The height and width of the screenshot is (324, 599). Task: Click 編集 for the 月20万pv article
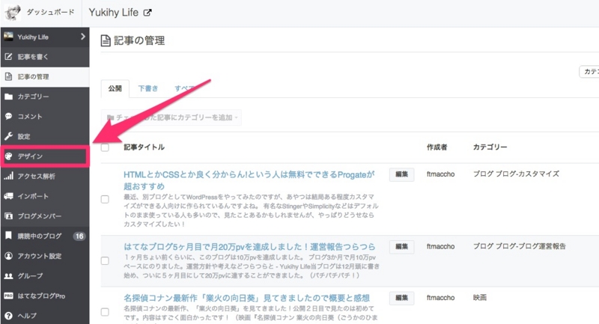pyautogui.click(x=401, y=246)
